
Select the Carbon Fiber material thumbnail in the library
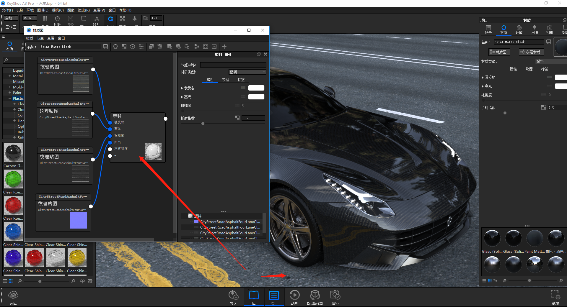[13, 152]
